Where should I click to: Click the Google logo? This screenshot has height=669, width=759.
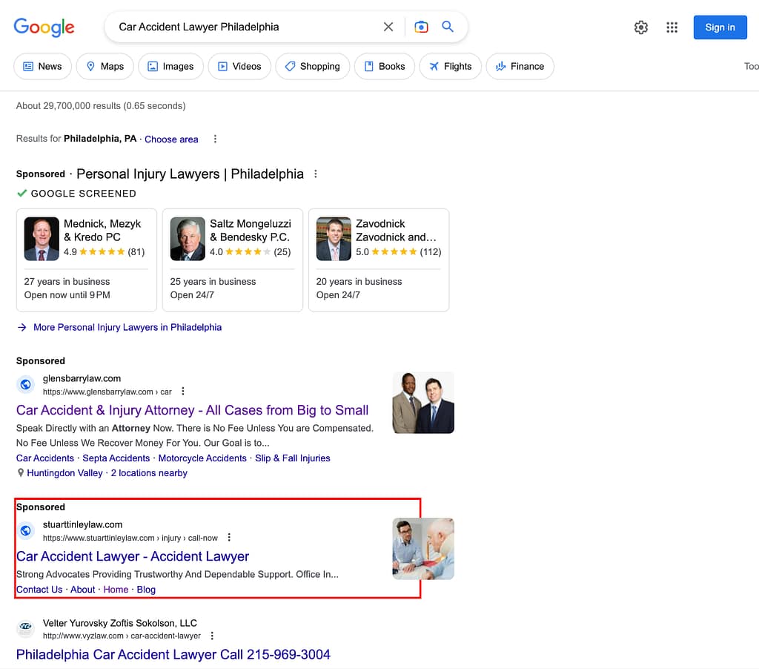(x=44, y=27)
